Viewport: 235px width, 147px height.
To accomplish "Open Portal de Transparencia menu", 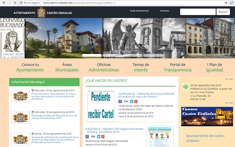I will pos(177,67).
